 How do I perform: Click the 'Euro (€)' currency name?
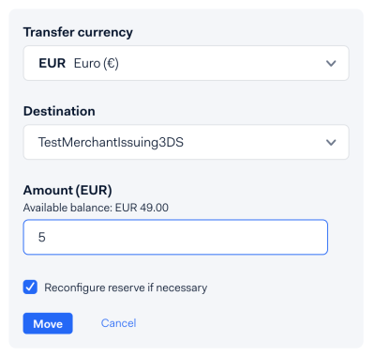click(97, 64)
